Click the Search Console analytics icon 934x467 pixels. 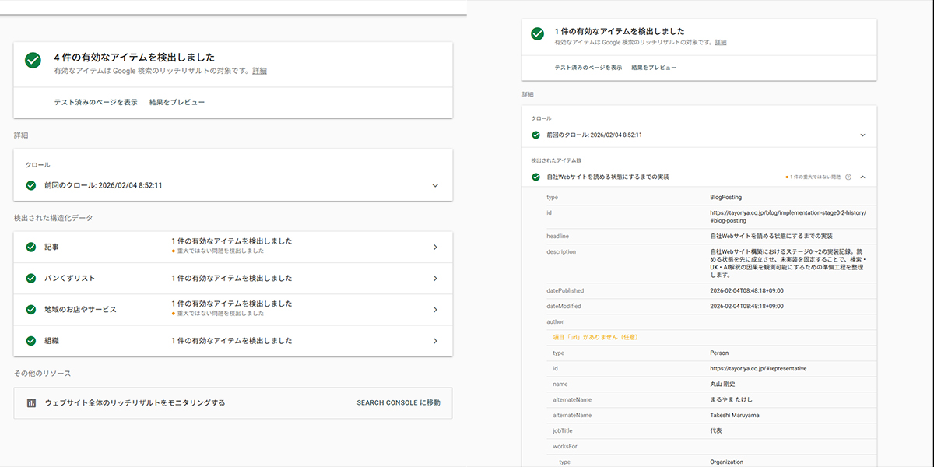(31, 402)
